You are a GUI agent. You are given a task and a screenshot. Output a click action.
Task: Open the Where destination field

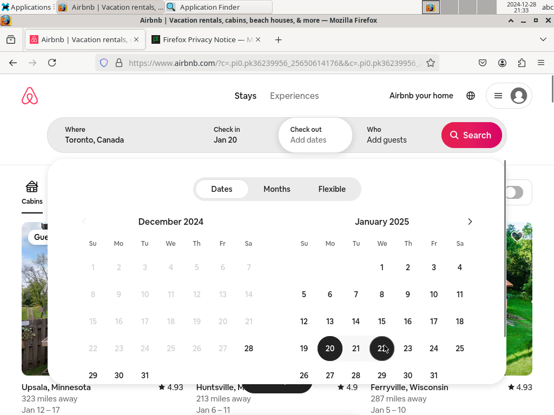pos(125,135)
